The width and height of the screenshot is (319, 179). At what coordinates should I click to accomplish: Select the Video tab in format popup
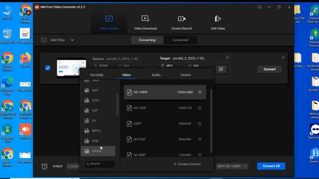tap(126, 75)
